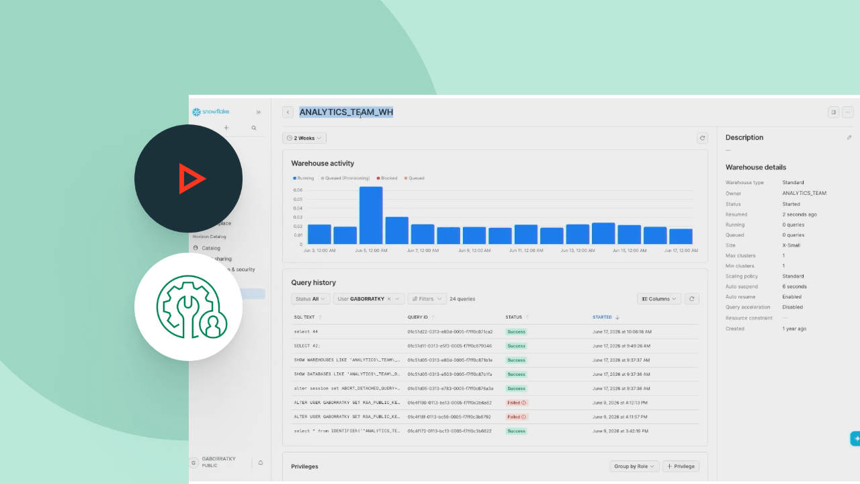Click Failed info icon for 4:11:57 PM query
The image size is (860, 484).
(524, 417)
